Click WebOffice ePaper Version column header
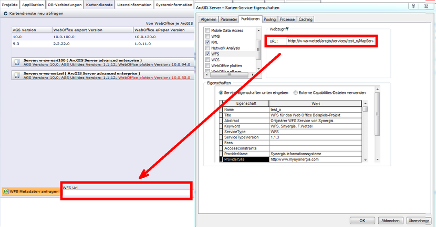This screenshot has height=227, width=436. (x=164, y=30)
